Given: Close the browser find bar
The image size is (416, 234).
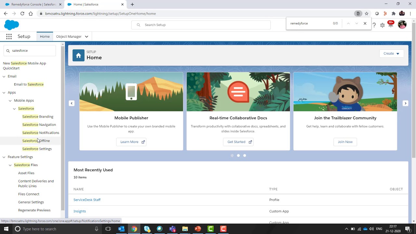Looking at the screenshot, I should point(365,23).
